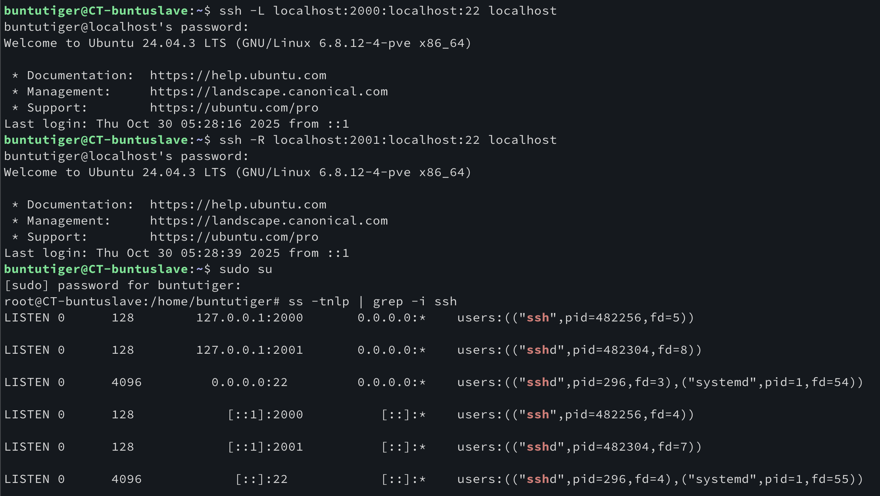Click the systemd pid=1,fd=55 entry
880x496 pixels.
click(x=772, y=479)
